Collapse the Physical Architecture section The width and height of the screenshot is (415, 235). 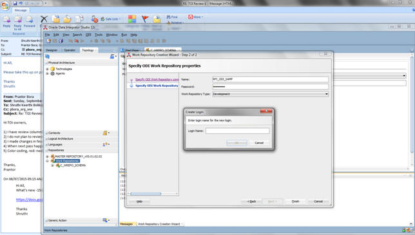tap(46, 63)
